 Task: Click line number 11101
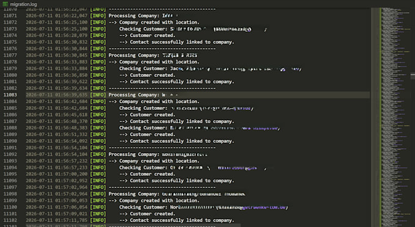pos(10,214)
